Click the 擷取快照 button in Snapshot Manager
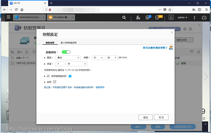The image size is (211, 133). click(x=184, y=40)
